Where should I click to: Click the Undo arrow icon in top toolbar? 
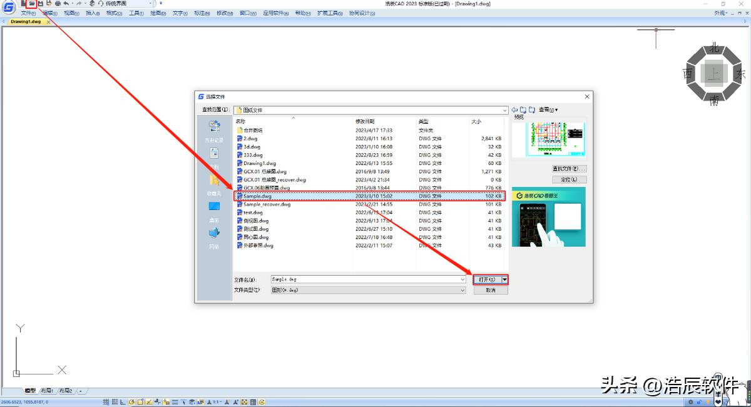pos(66,4)
